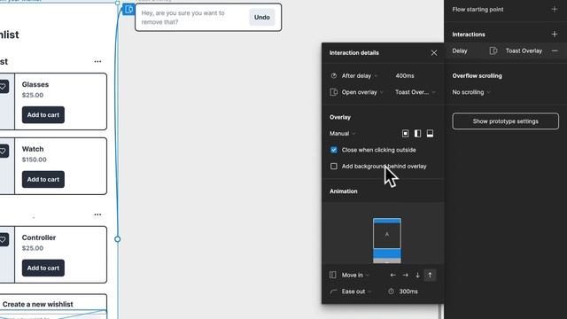Viewport: 567px width, 319px height.
Task: Set animation direction to down arrow
Action: (417, 276)
